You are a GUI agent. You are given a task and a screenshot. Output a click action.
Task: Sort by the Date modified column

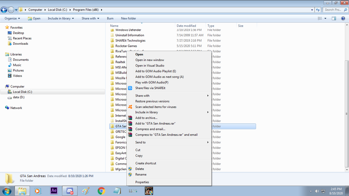click(x=191, y=26)
